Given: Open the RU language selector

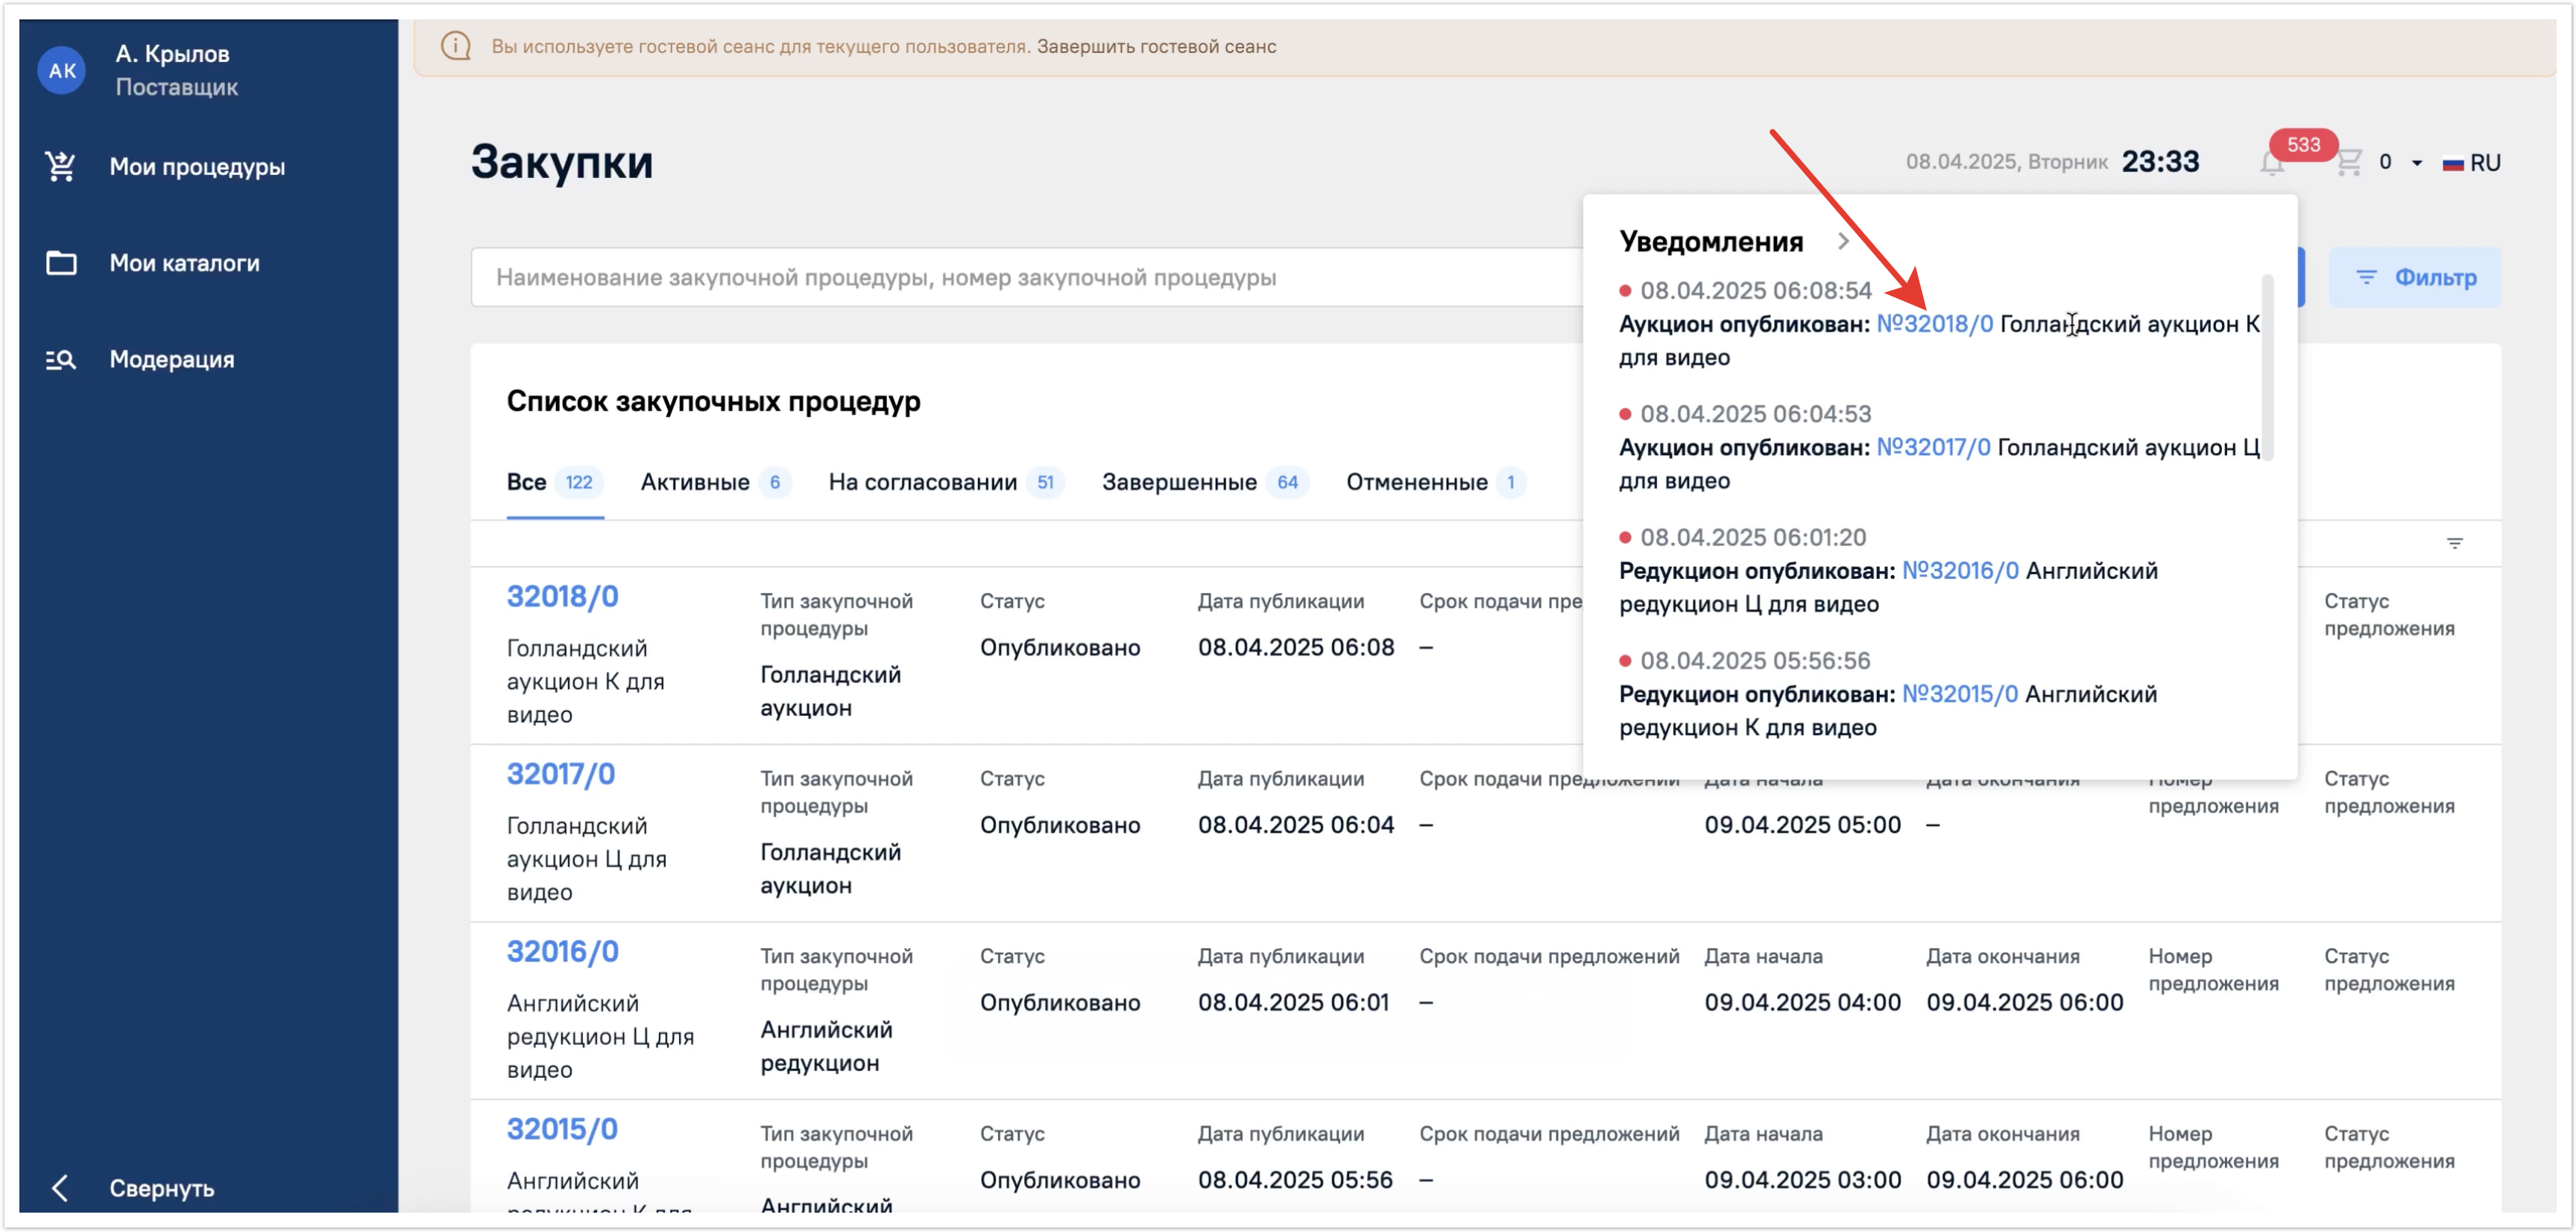Looking at the screenshot, I should click(x=2472, y=163).
